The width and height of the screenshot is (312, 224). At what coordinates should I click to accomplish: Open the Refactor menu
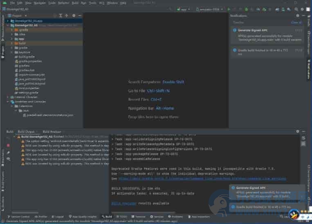63,3
